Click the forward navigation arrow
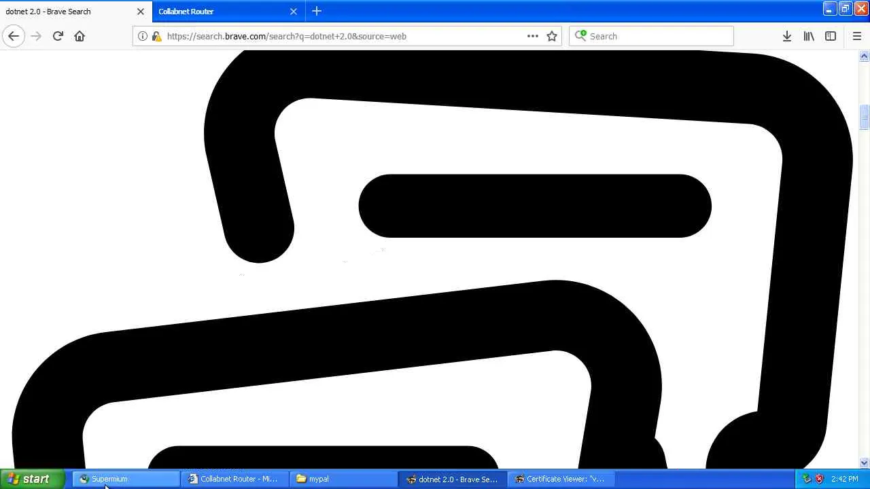 pyautogui.click(x=36, y=36)
